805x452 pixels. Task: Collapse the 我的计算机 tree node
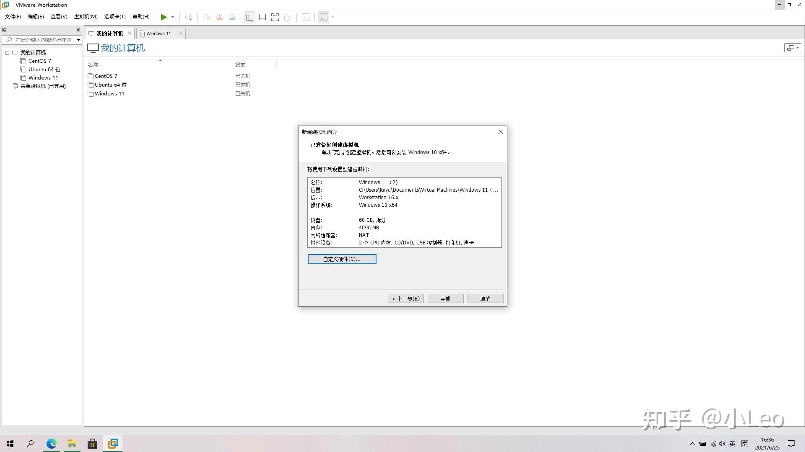(x=7, y=53)
